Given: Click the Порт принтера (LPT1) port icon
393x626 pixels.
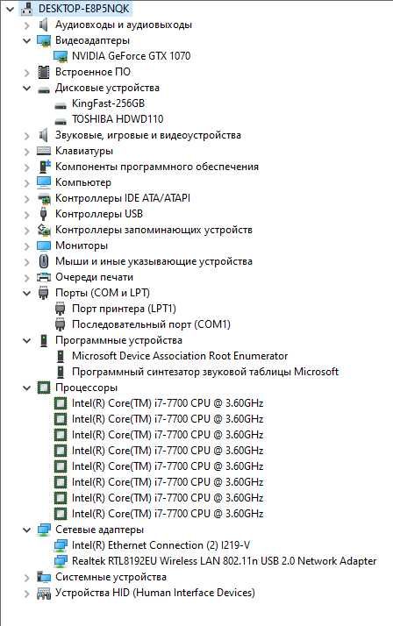Looking at the screenshot, I should [x=61, y=309].
